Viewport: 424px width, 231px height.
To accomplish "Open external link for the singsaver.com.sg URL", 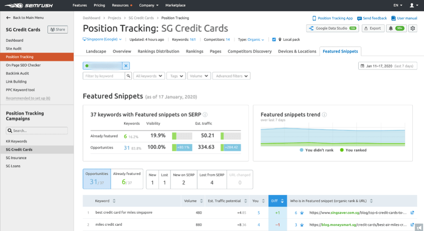I will tap(412, 213).
